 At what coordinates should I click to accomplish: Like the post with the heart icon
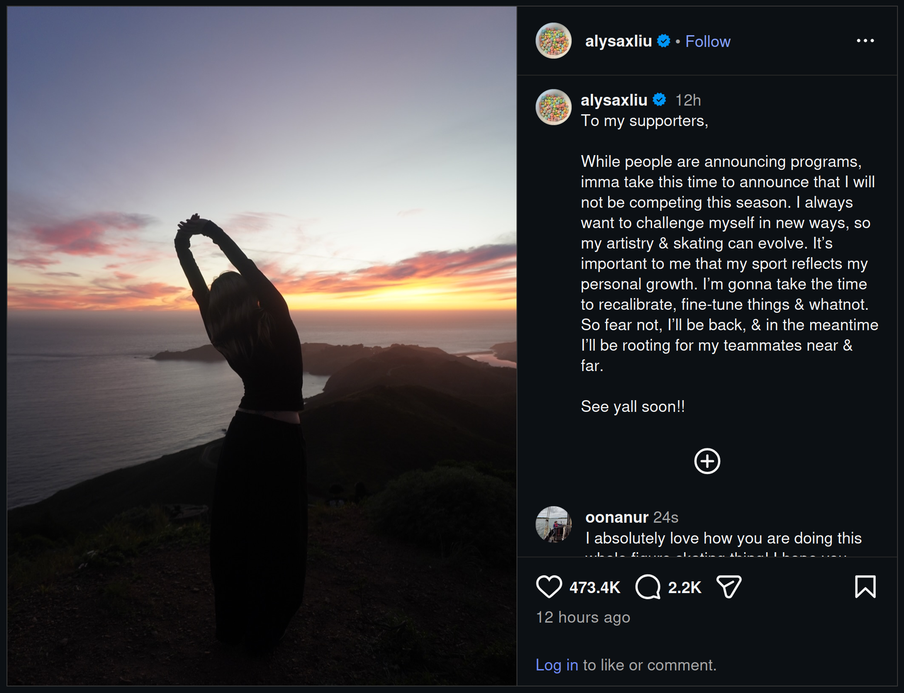pos(549,587)
